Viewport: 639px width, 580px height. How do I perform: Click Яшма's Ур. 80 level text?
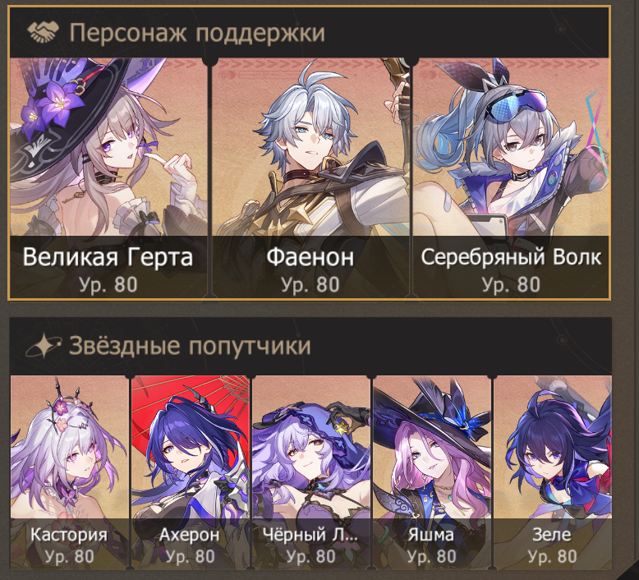(431, 556)
